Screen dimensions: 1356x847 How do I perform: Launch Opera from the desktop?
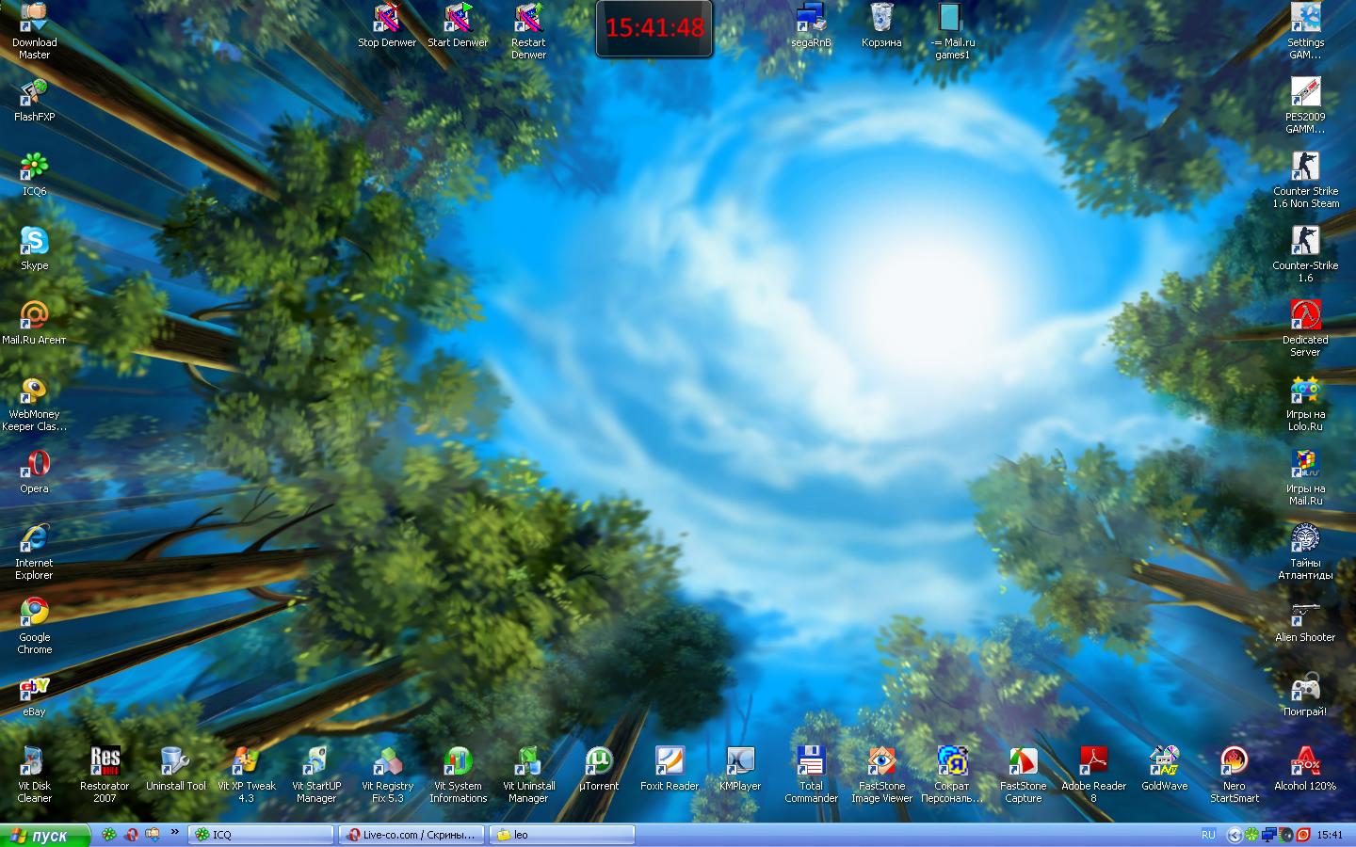point(34,465)
